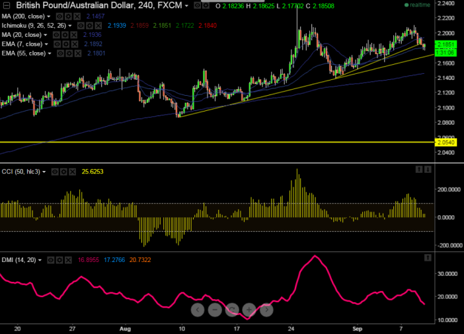464x334 pixels.
Task: Click the close price value 2.18508
Action: (323, 6)
